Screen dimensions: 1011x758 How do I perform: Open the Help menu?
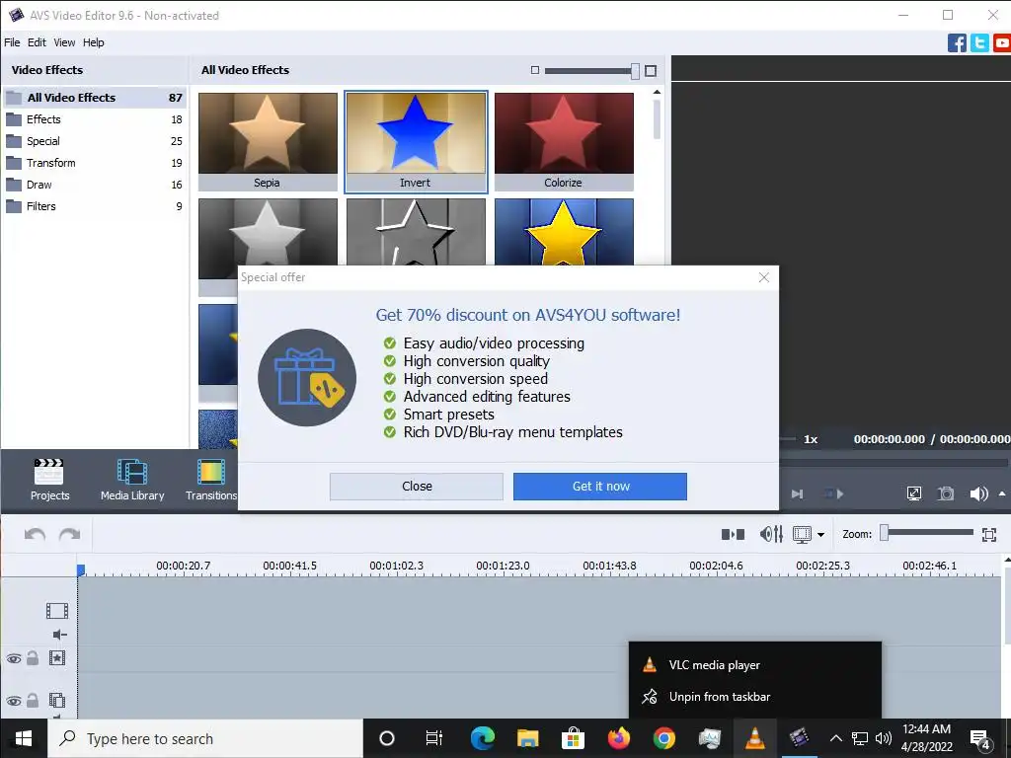[x=94, y=42]
